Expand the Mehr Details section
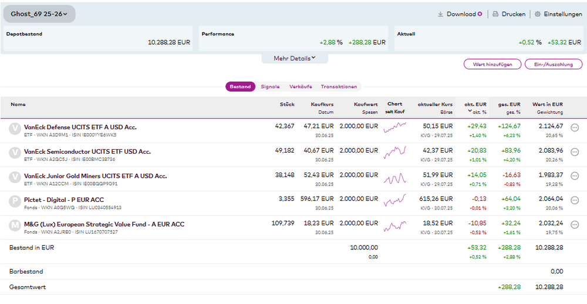The image size is (587, 304). (x=295, y=58)
